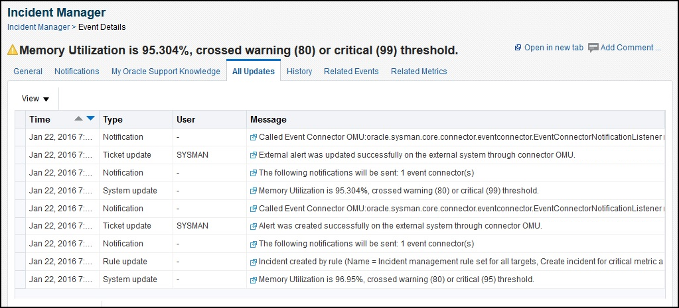This screenshot has height=308, width=679.
Task: Click the yellow warning severity icon in title
Action: click(x=13, y=50)
